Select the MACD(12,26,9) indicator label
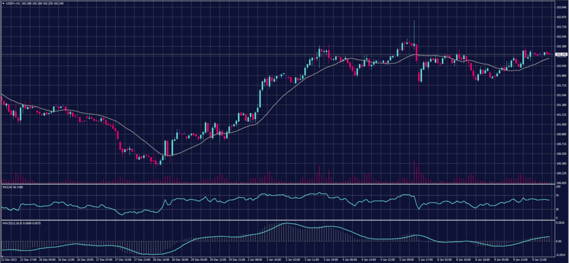 (x=17, y=223)
